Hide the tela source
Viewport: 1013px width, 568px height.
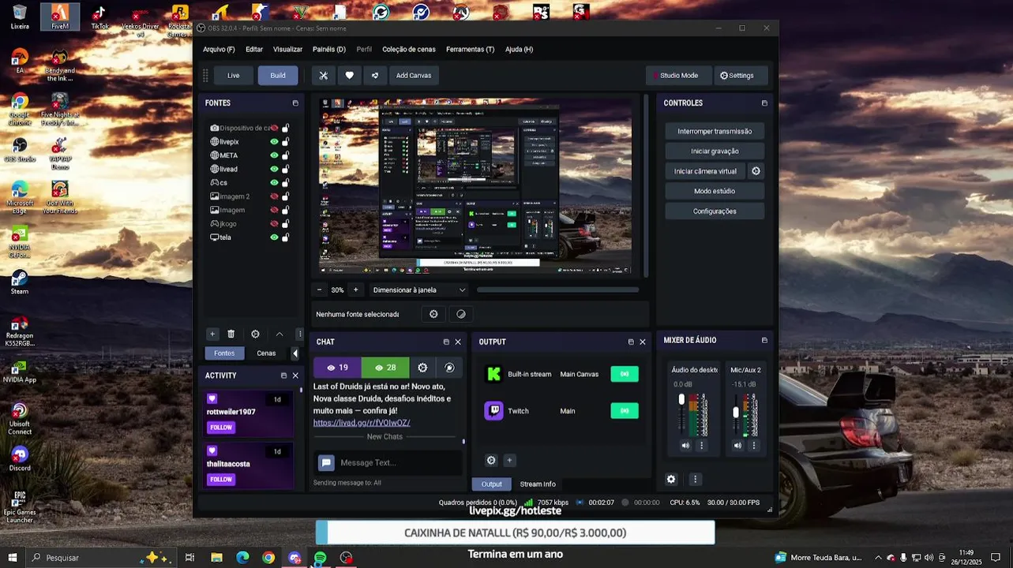(274, 237)
